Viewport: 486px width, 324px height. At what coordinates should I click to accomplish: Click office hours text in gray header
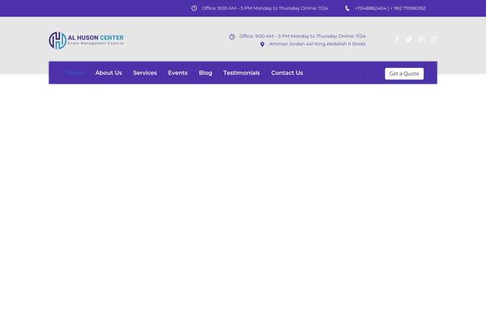(x=302, y=36)
